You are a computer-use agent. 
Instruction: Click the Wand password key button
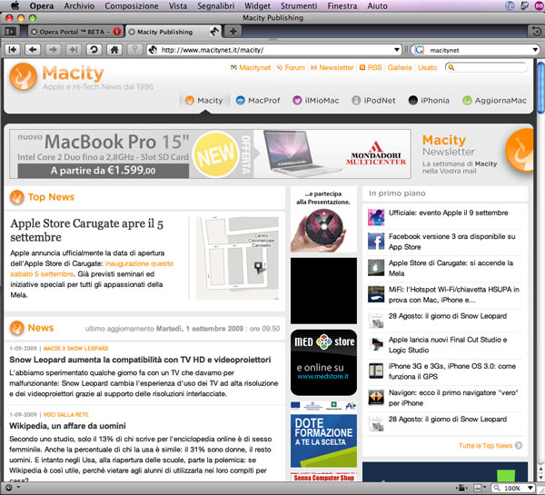click(134, 50)
